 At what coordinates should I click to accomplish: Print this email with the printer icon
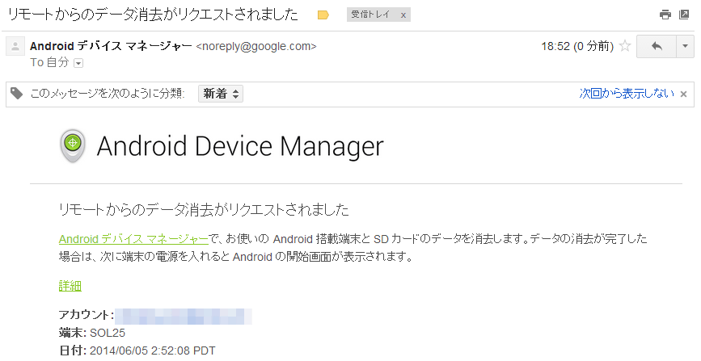[x=665, y=15]
